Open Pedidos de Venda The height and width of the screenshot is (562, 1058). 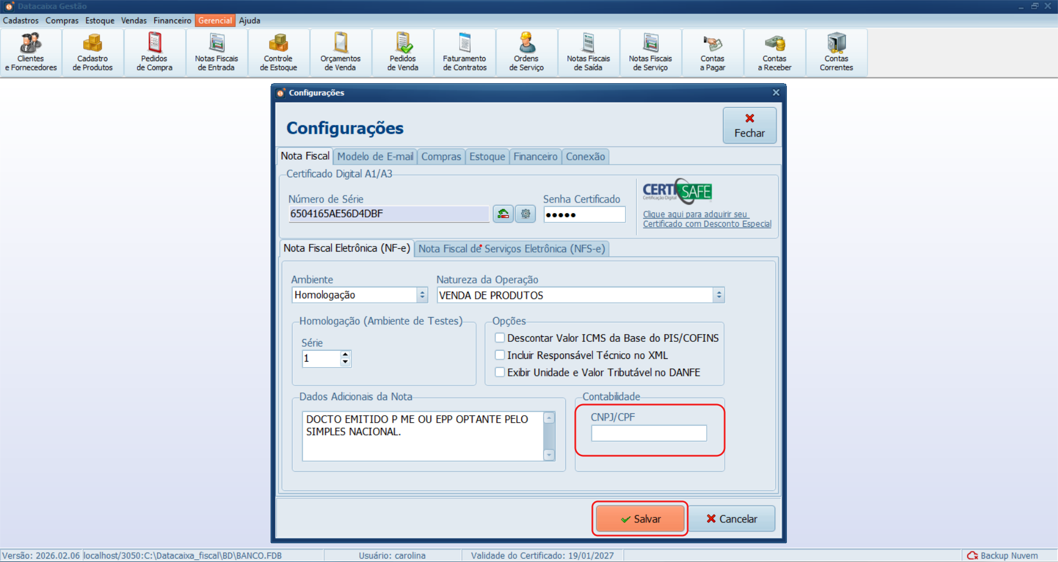pos(403,53)
